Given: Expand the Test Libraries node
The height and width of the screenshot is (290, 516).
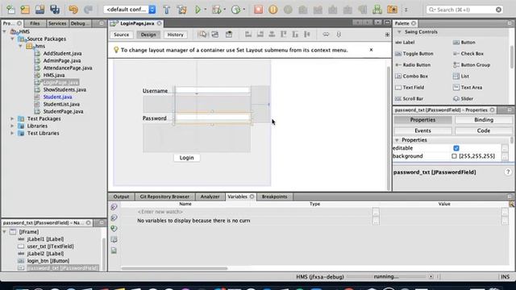Looking at the screenshot, I should [12, 133].
